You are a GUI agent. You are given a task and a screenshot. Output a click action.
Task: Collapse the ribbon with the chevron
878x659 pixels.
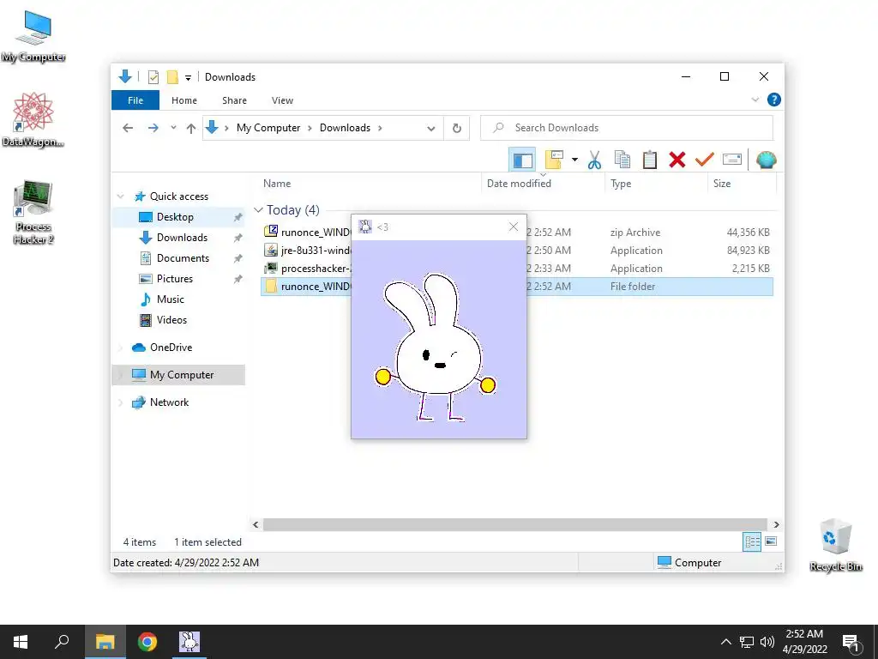(755, 100)
